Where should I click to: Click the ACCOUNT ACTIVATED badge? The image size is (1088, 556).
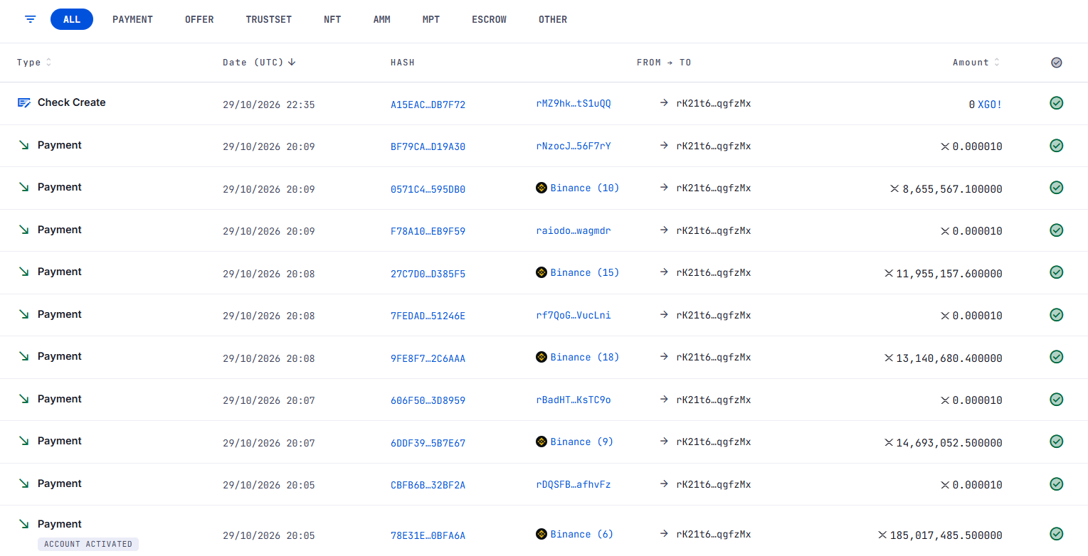(88, 544)
